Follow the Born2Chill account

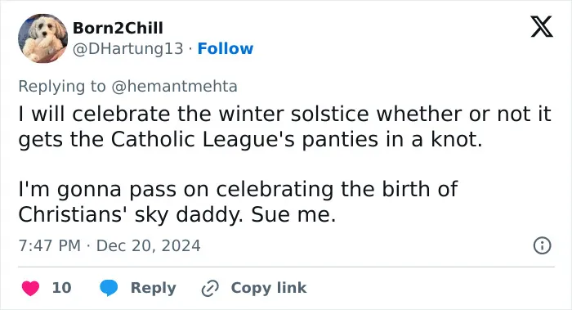coord(225,48)
